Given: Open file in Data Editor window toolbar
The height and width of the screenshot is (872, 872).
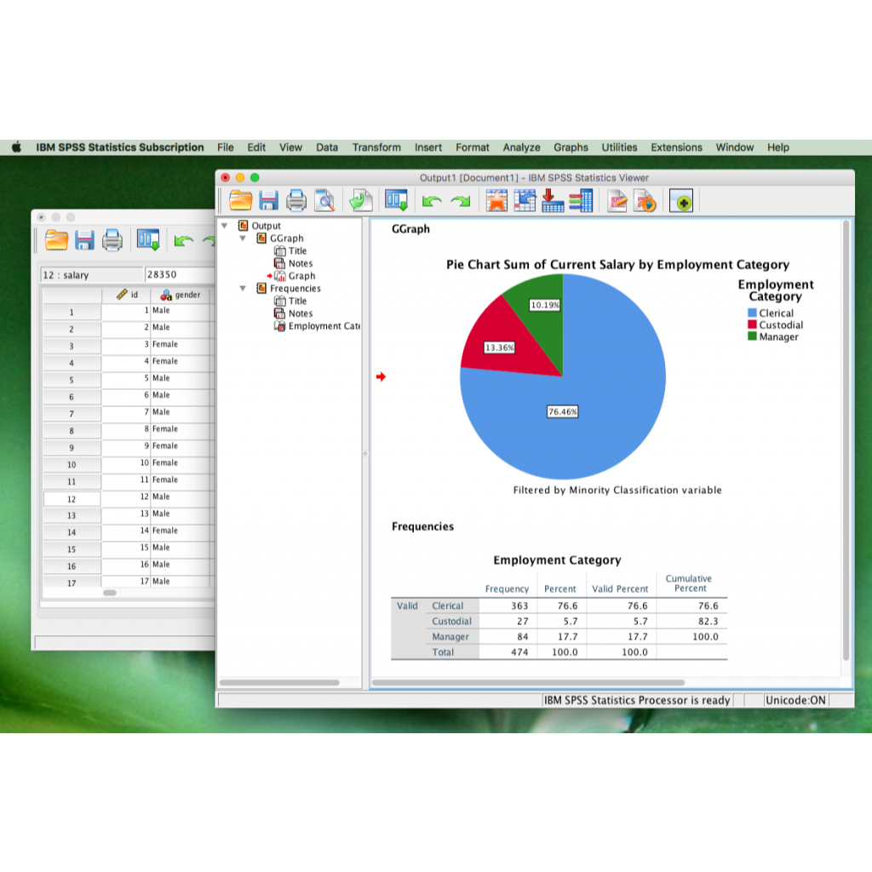Looking at the screenshot, I should tap(56, 239).
